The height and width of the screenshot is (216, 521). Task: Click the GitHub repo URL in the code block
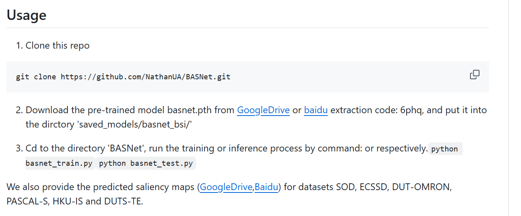point(145,77)
